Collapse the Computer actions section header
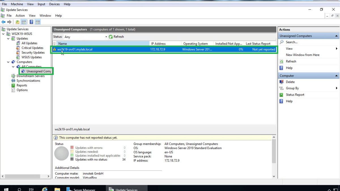Screen dimensions: 340x191 (337, 76)
